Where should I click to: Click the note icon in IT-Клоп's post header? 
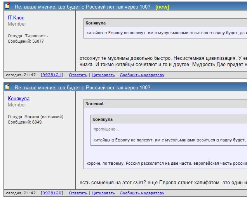pos(7,6)
